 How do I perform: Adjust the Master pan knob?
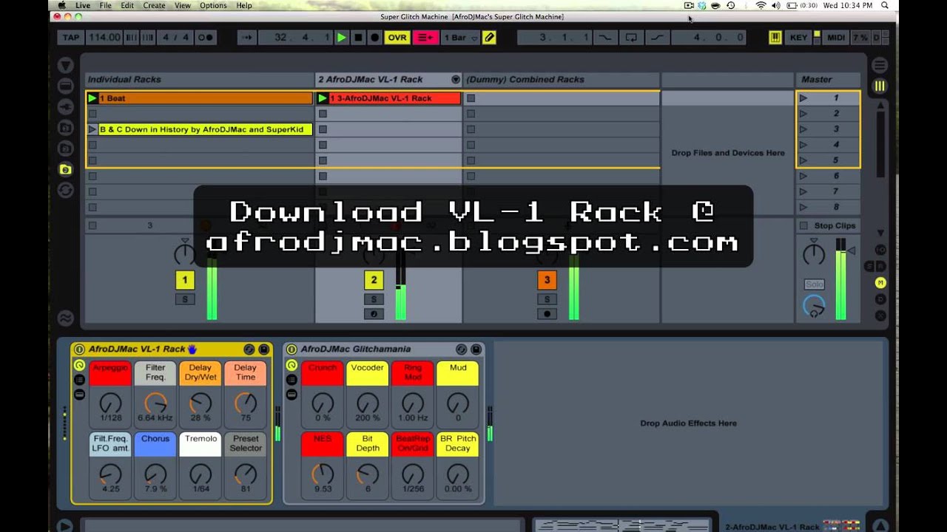[814, 255]
